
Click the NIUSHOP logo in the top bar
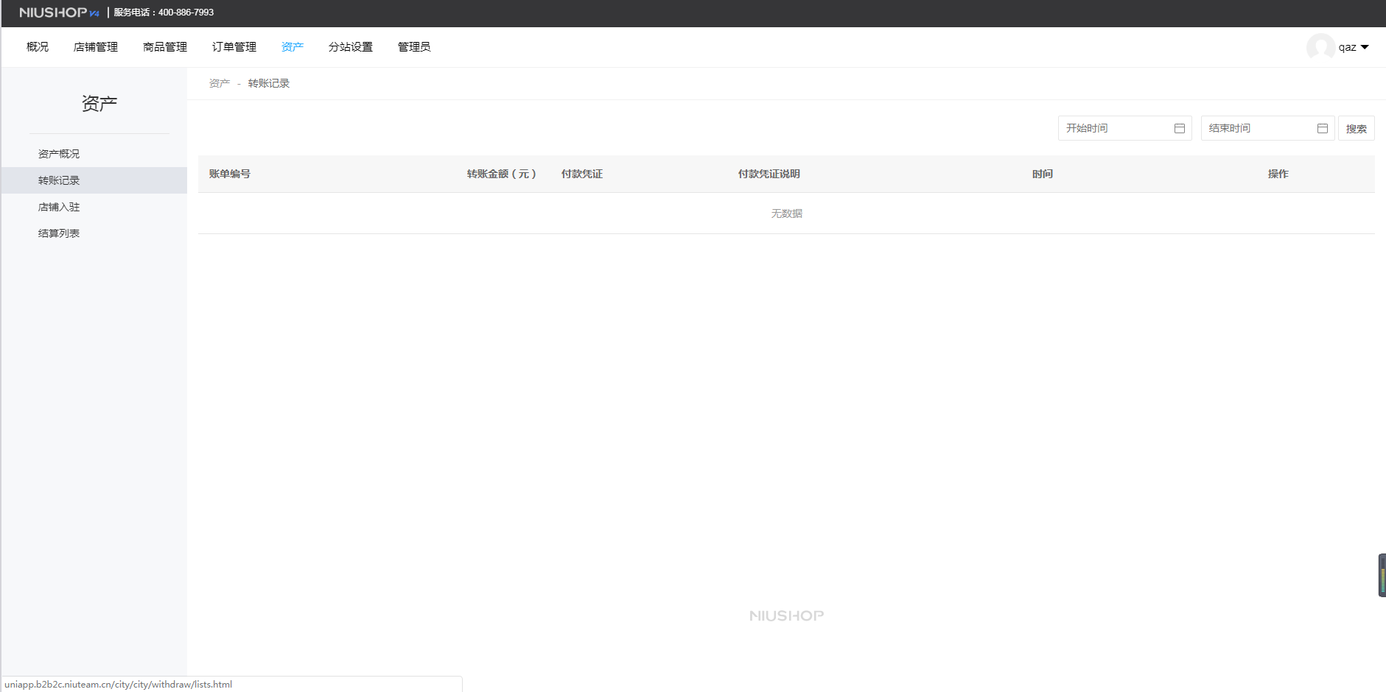[59, 13]
